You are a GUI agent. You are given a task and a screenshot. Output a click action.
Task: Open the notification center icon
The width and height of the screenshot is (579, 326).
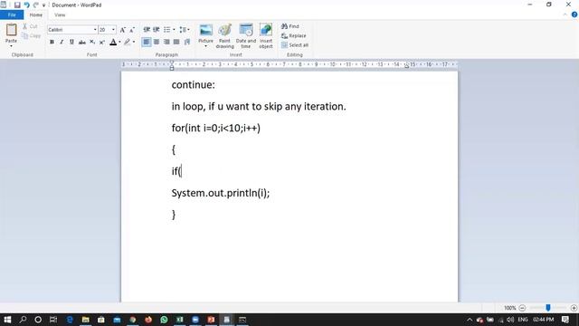coord(565,320)
